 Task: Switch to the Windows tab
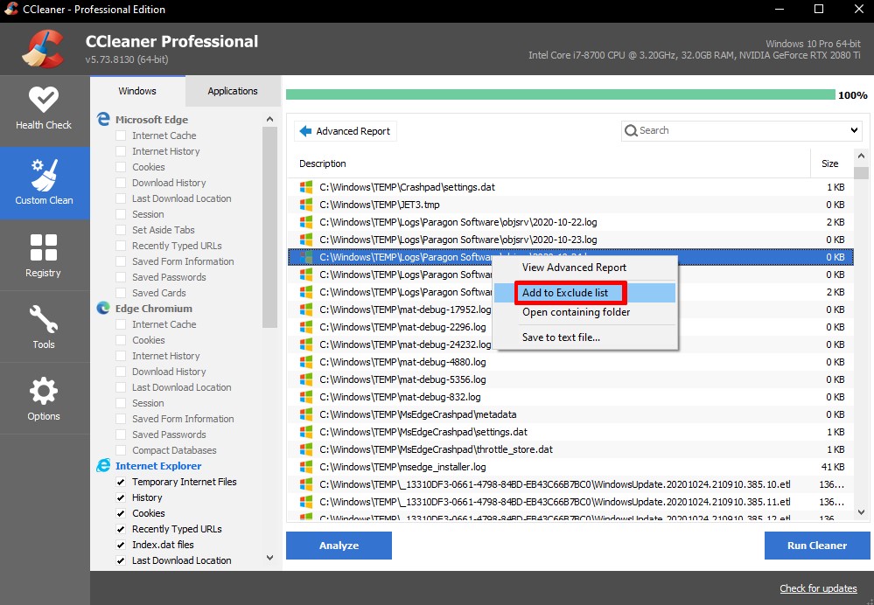[x=137, y=91]
